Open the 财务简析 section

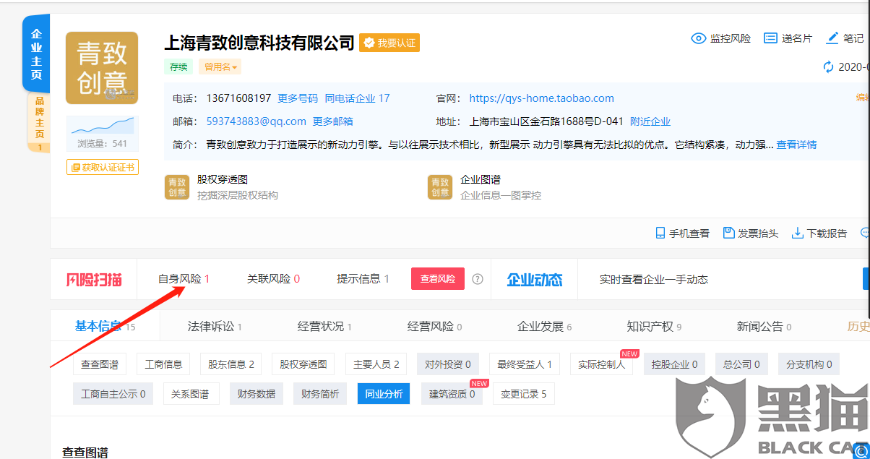(x=320, y=394)
